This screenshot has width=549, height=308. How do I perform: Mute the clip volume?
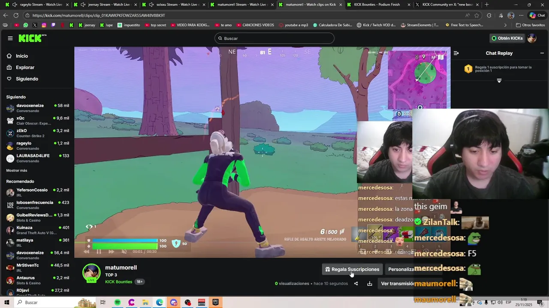(124, 252)
